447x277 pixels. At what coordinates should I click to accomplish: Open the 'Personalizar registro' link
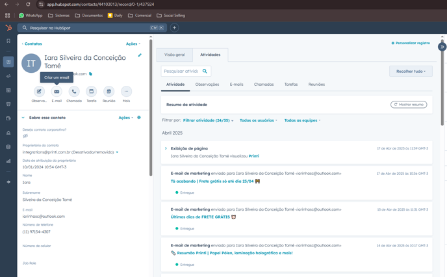[x=411, y=43]
